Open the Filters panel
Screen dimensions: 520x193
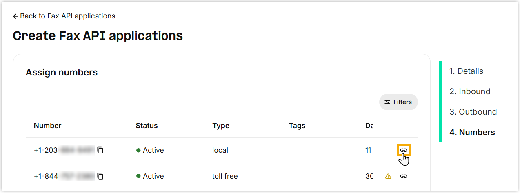[398, 102]
